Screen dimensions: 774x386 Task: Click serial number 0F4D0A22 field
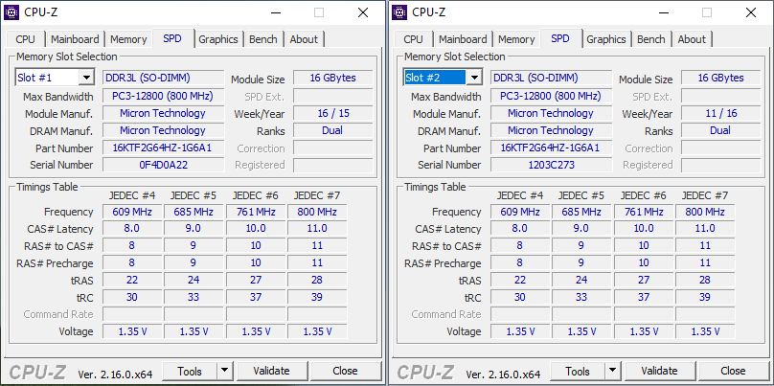point(164,165)
